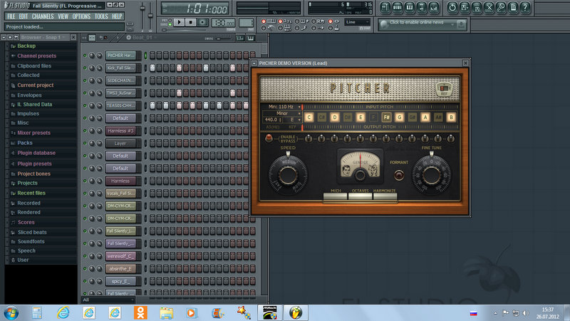Click the tempo display field
This screenshot has width=570, height=321.
pyautogui.click(x=223, y=23)
